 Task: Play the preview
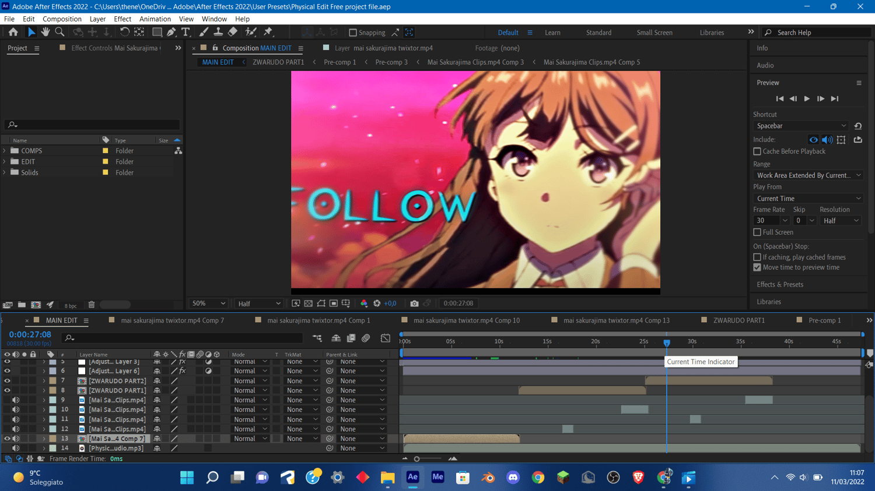tap(807, 99)
